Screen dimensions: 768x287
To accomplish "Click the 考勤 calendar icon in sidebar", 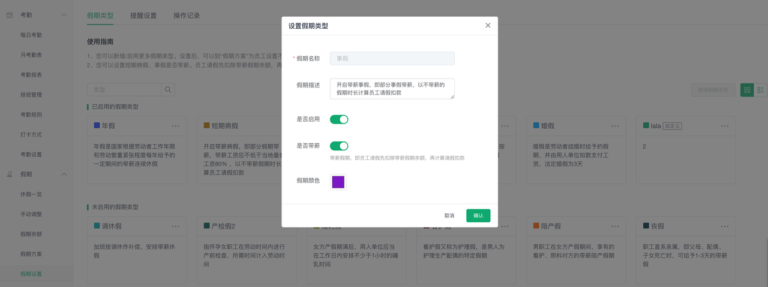I will 10,15.
